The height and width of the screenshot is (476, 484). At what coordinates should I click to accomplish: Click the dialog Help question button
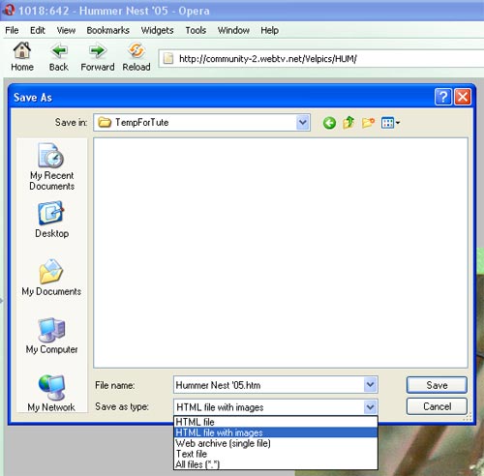(443, 97)
